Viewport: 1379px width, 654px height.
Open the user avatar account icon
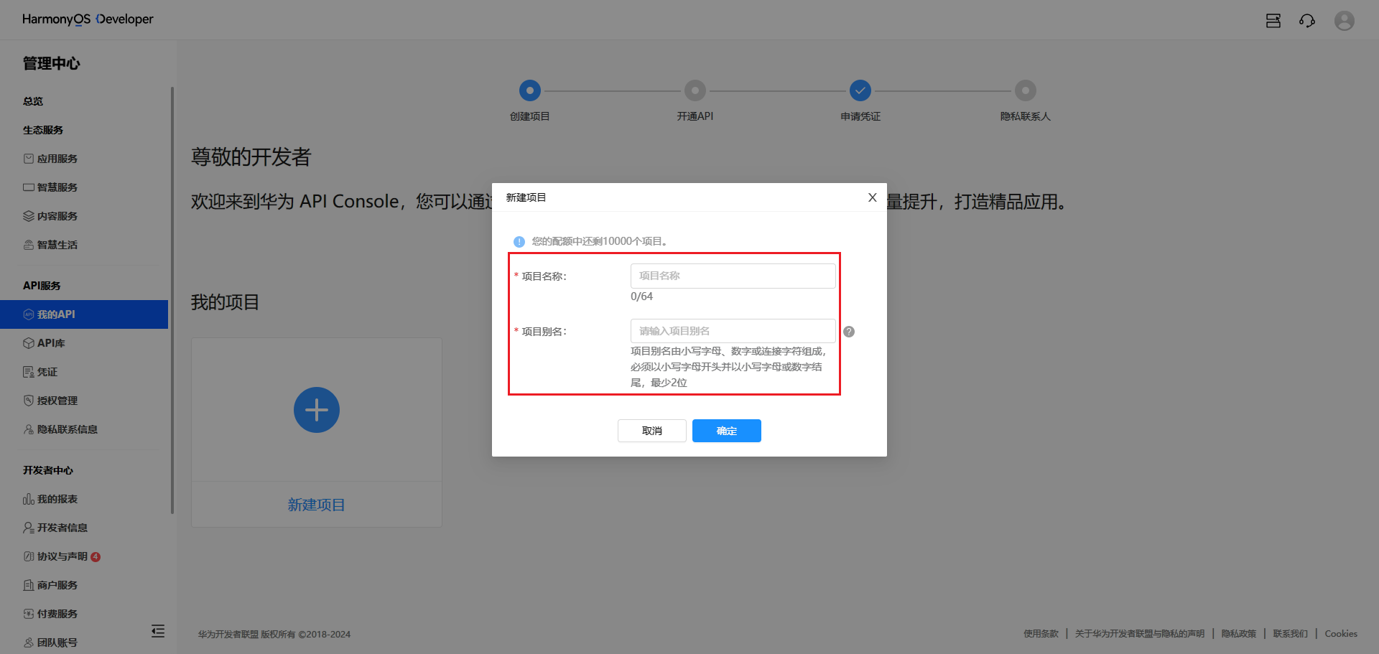tap(1344, 20)
